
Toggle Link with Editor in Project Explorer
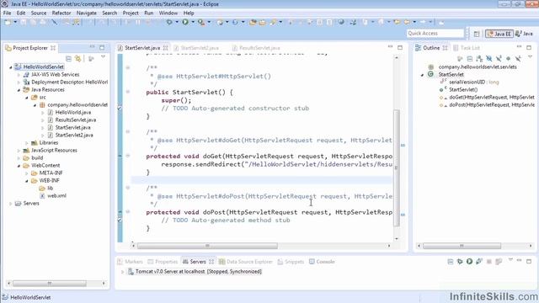click(x=78, y=59)
